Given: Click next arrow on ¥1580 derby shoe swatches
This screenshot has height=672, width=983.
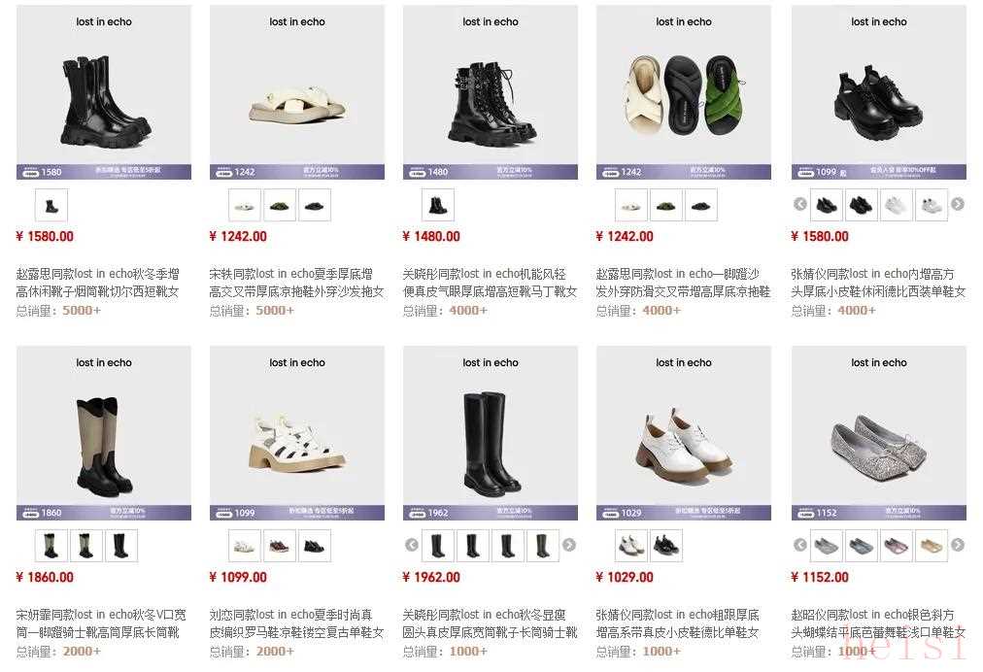Looking at the screenshot, I should [958, 204].
